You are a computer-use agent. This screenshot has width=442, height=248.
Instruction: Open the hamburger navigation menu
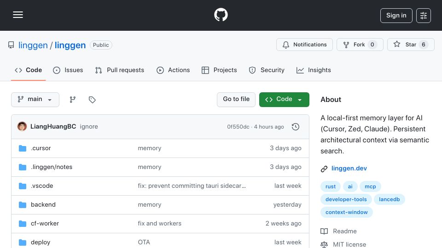pos(18,15)
